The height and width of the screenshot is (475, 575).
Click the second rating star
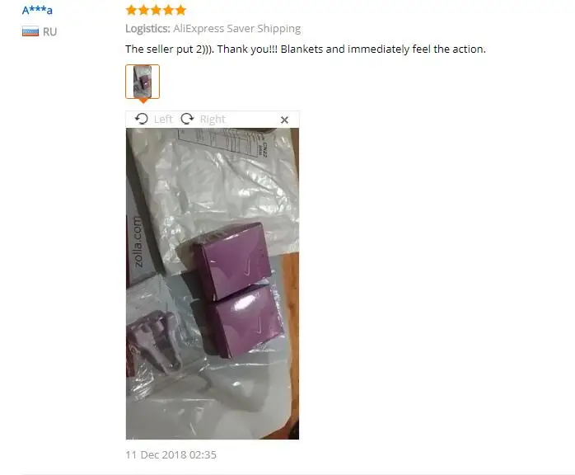point(143,10)
